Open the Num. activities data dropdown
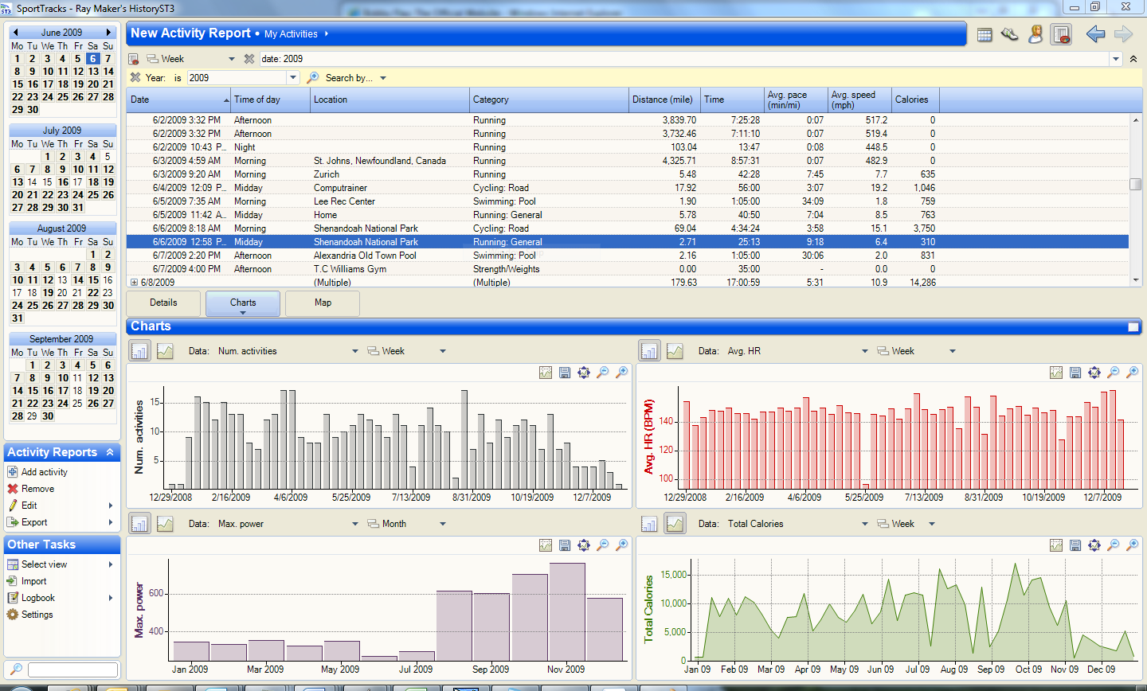Screen dimensions: 1147x691 click(355, 351)
